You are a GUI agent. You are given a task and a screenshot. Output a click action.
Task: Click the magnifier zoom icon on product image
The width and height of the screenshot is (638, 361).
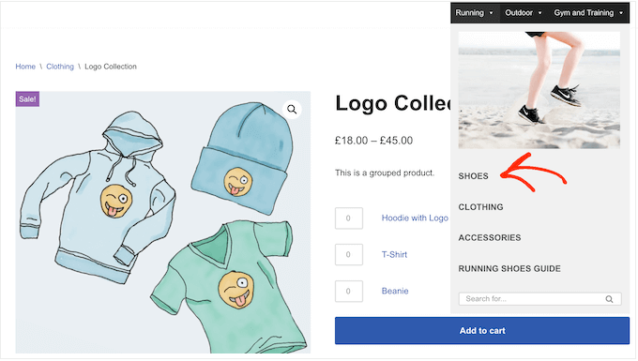292,110
